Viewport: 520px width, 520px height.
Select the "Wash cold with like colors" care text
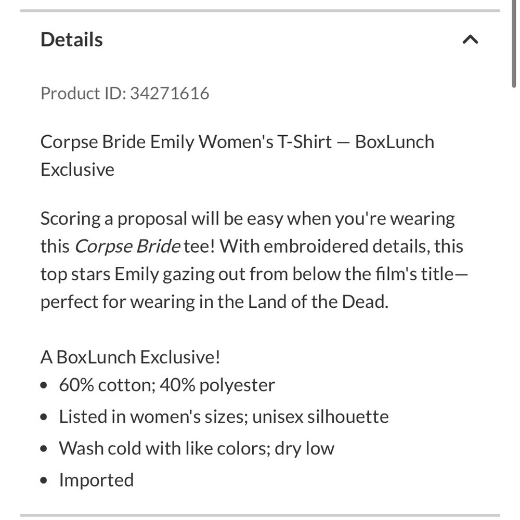click(x=164, y=449)
